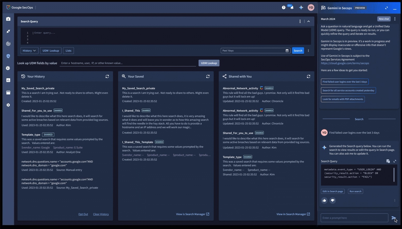
Task: Click the Opt Out link
Action: (x=83, y=214)
